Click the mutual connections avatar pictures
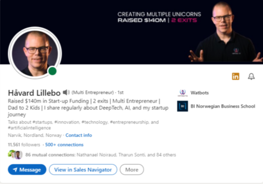The width and height of the screenshot is (263, 184). click(x=15, y=155)
